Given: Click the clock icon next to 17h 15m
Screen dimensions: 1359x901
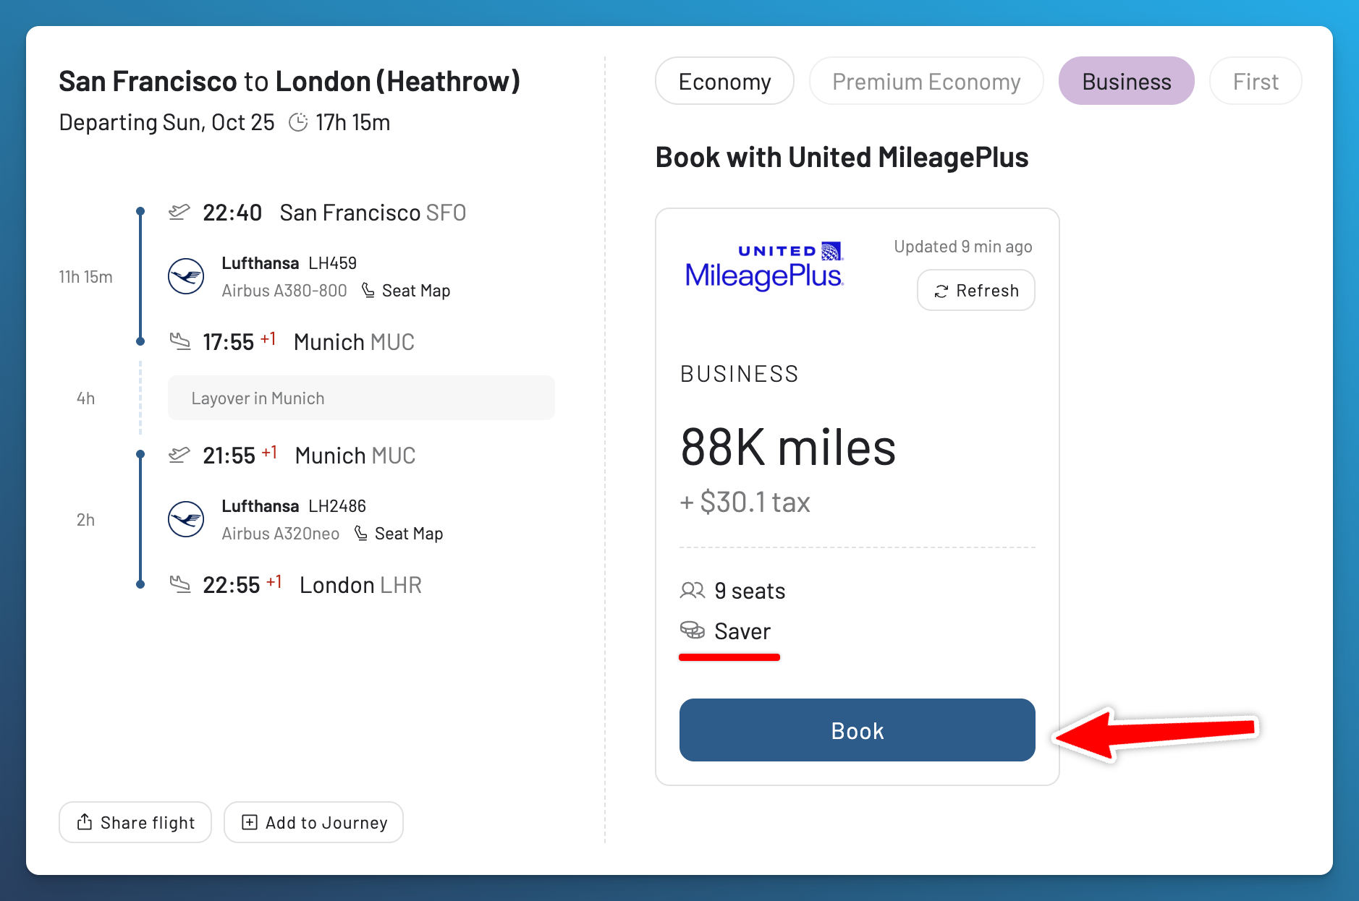Looking at the screenshot, I should [x=298, y=122].
